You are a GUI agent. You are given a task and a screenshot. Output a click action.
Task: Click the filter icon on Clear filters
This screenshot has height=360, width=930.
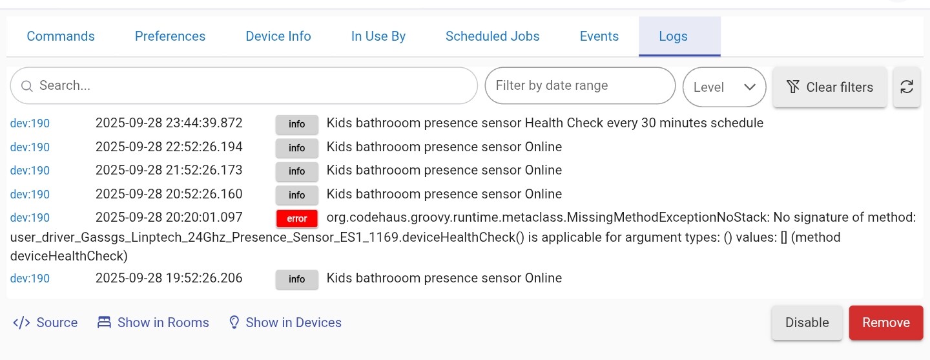pyautogui.click(x=792, y=87)
